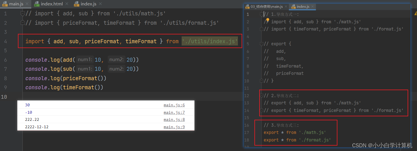Click the console output value -10
Viewport: 417px width, 151px height.
(28, 112)
